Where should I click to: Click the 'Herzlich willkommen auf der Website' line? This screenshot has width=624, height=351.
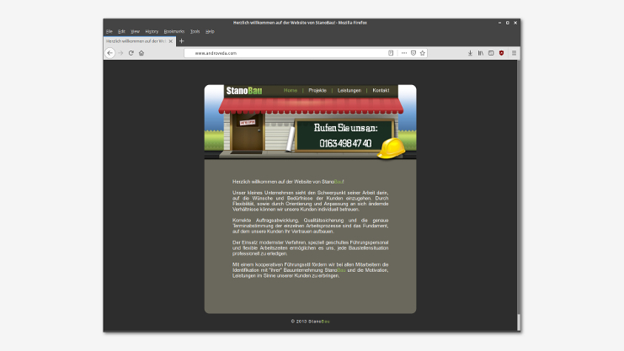point(288,182)
